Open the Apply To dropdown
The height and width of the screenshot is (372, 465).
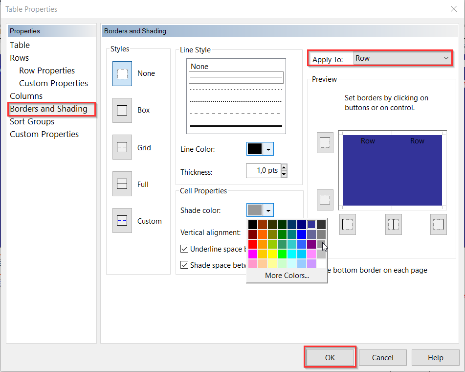[x=401, y=58]
